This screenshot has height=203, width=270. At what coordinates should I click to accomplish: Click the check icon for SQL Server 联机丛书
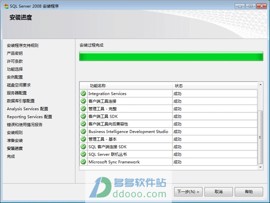tap(83, 154)
